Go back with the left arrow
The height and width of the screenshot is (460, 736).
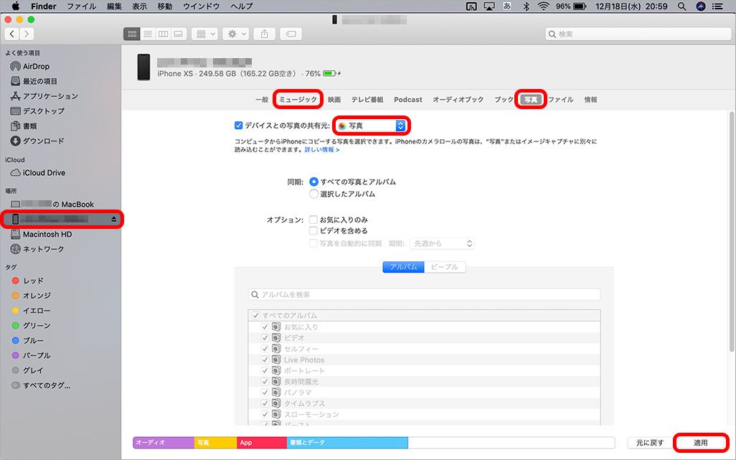pos(13,34)
